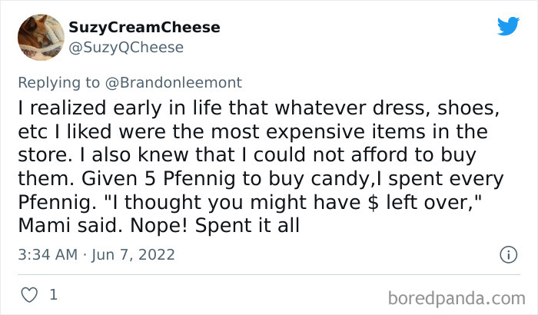The image size is (538, 315).
Task: Open SuzyCreamCheese's profile avatar
Action: pyautogui.click(x=41, y=37)
